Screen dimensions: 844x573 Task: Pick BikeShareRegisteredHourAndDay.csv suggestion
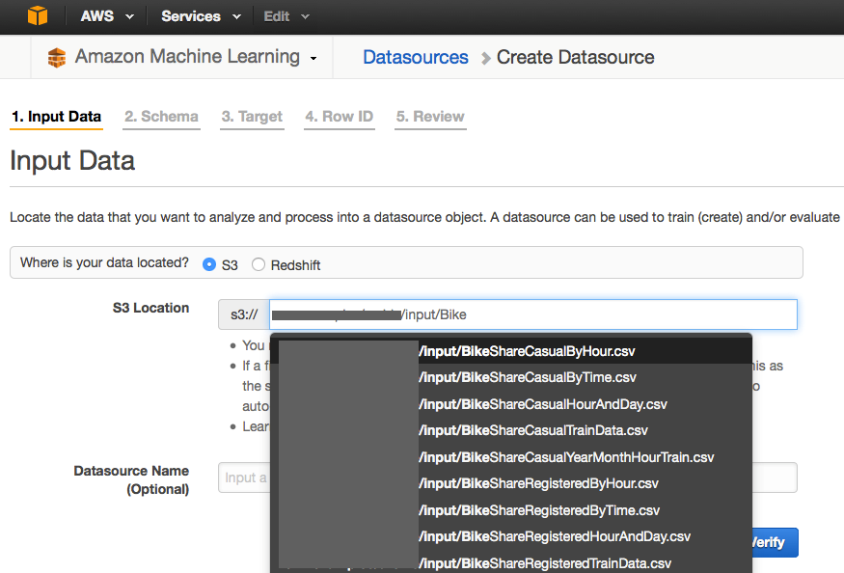[x=511, y=537]
